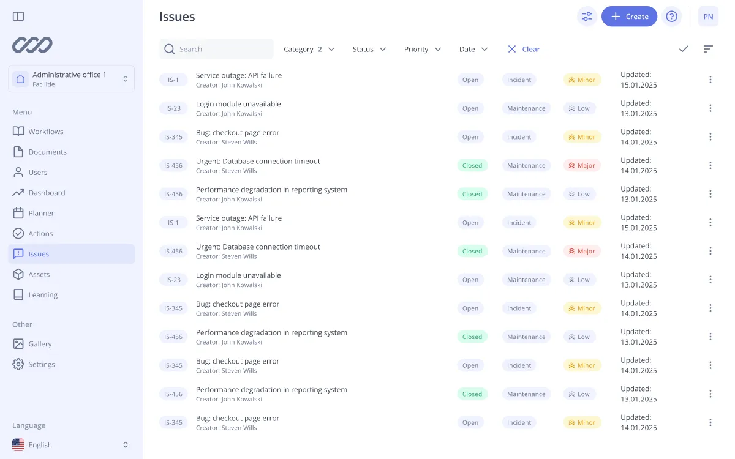
Task: Open the Date filter dropdown
Action: tap(473, 49)
